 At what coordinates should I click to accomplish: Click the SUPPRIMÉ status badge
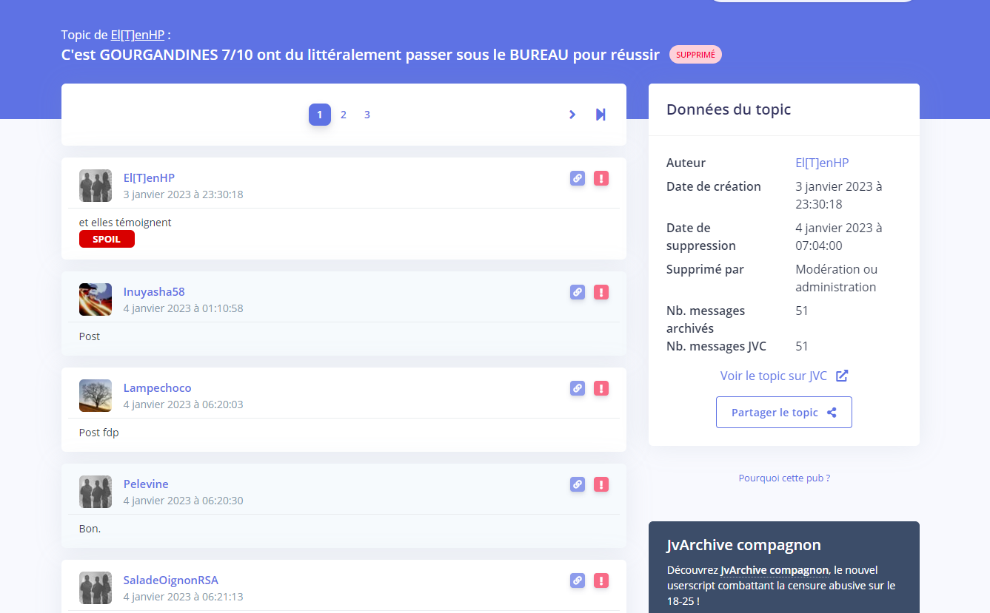pyautogui.click(x=695, y=55)
